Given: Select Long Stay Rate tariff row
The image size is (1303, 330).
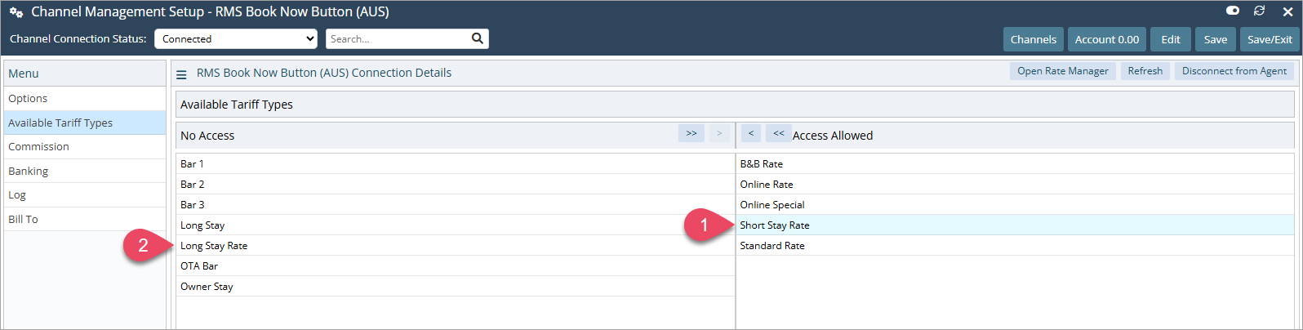Looking at the screenshot, I should click(456, 245).
